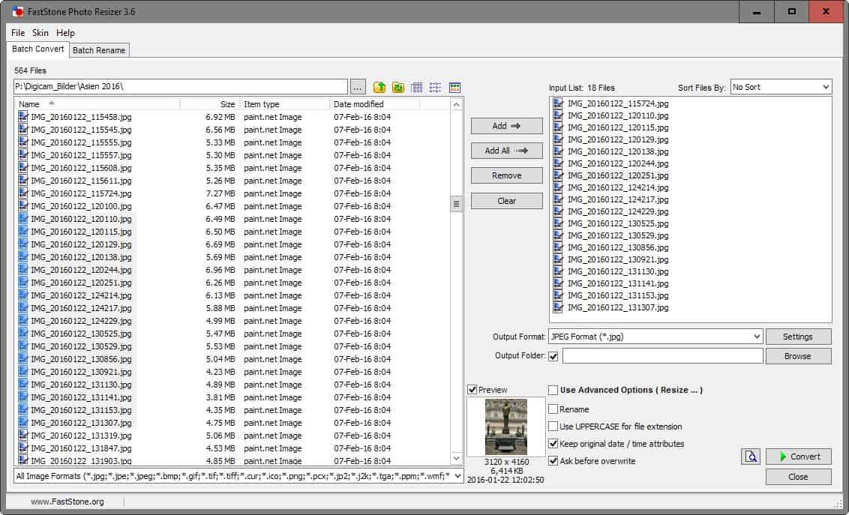
Task: Expand the Output Format dropdown
Action: 756,337
